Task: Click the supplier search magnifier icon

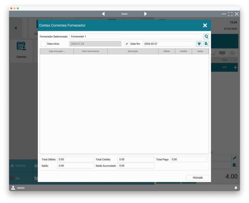Action: [x=206, y=37]
